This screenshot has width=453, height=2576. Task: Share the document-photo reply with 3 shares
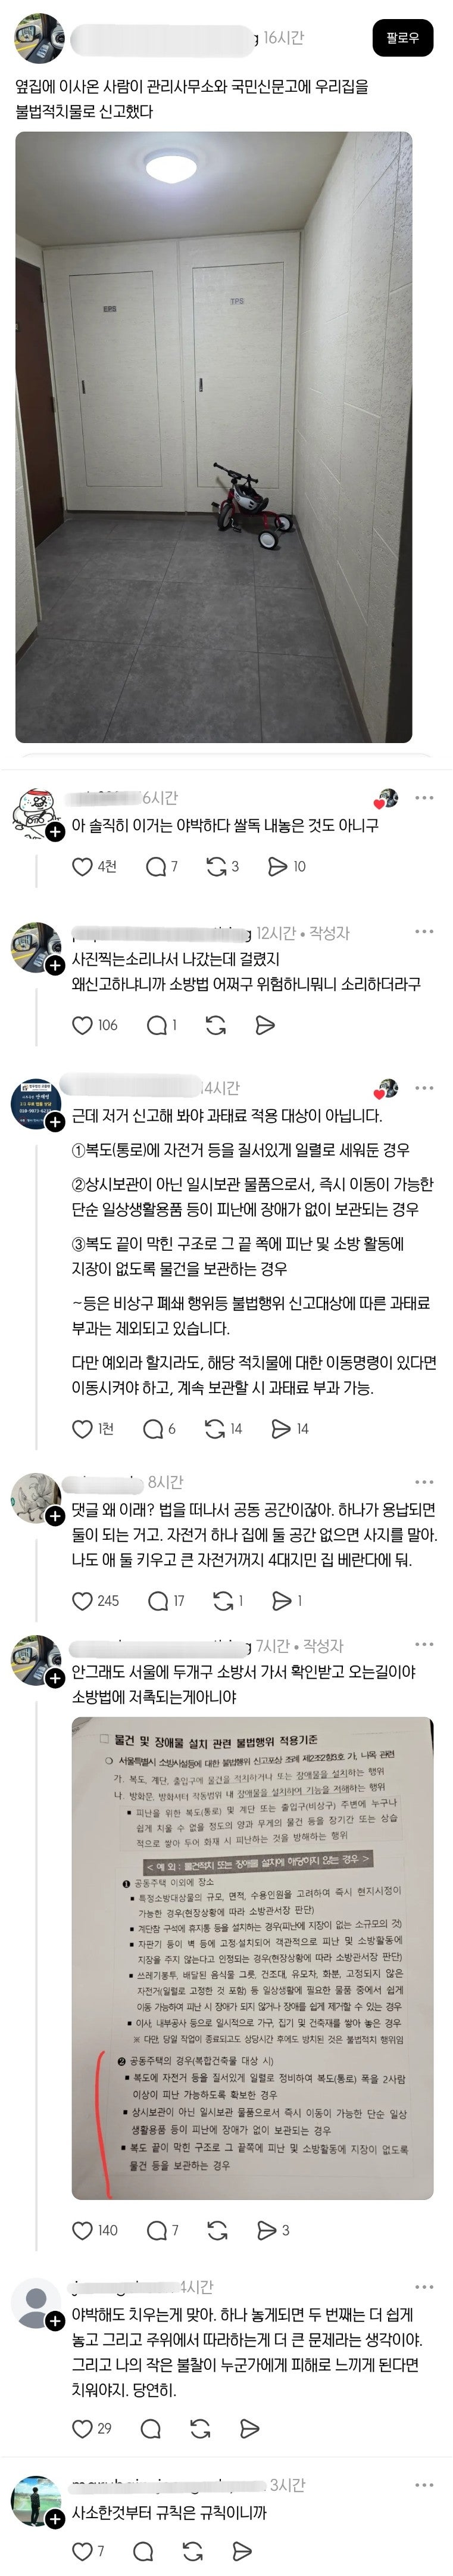(273, 2230)
